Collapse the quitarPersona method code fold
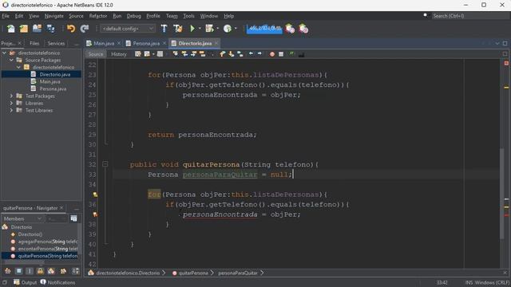511x287 pixels. click(x=105, y=164)
